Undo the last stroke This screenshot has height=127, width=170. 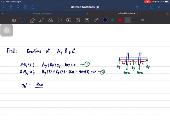[137, 7]
